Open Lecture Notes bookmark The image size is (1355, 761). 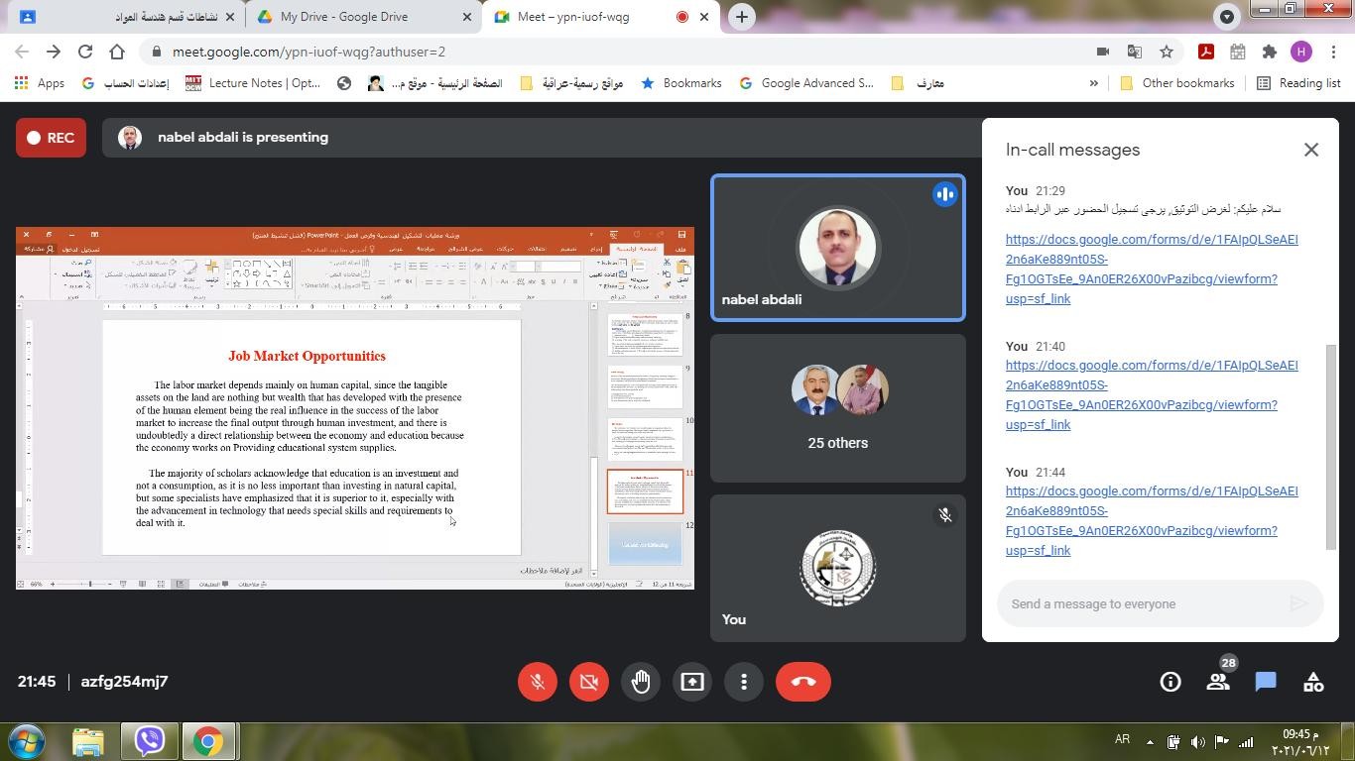point(253,83)
